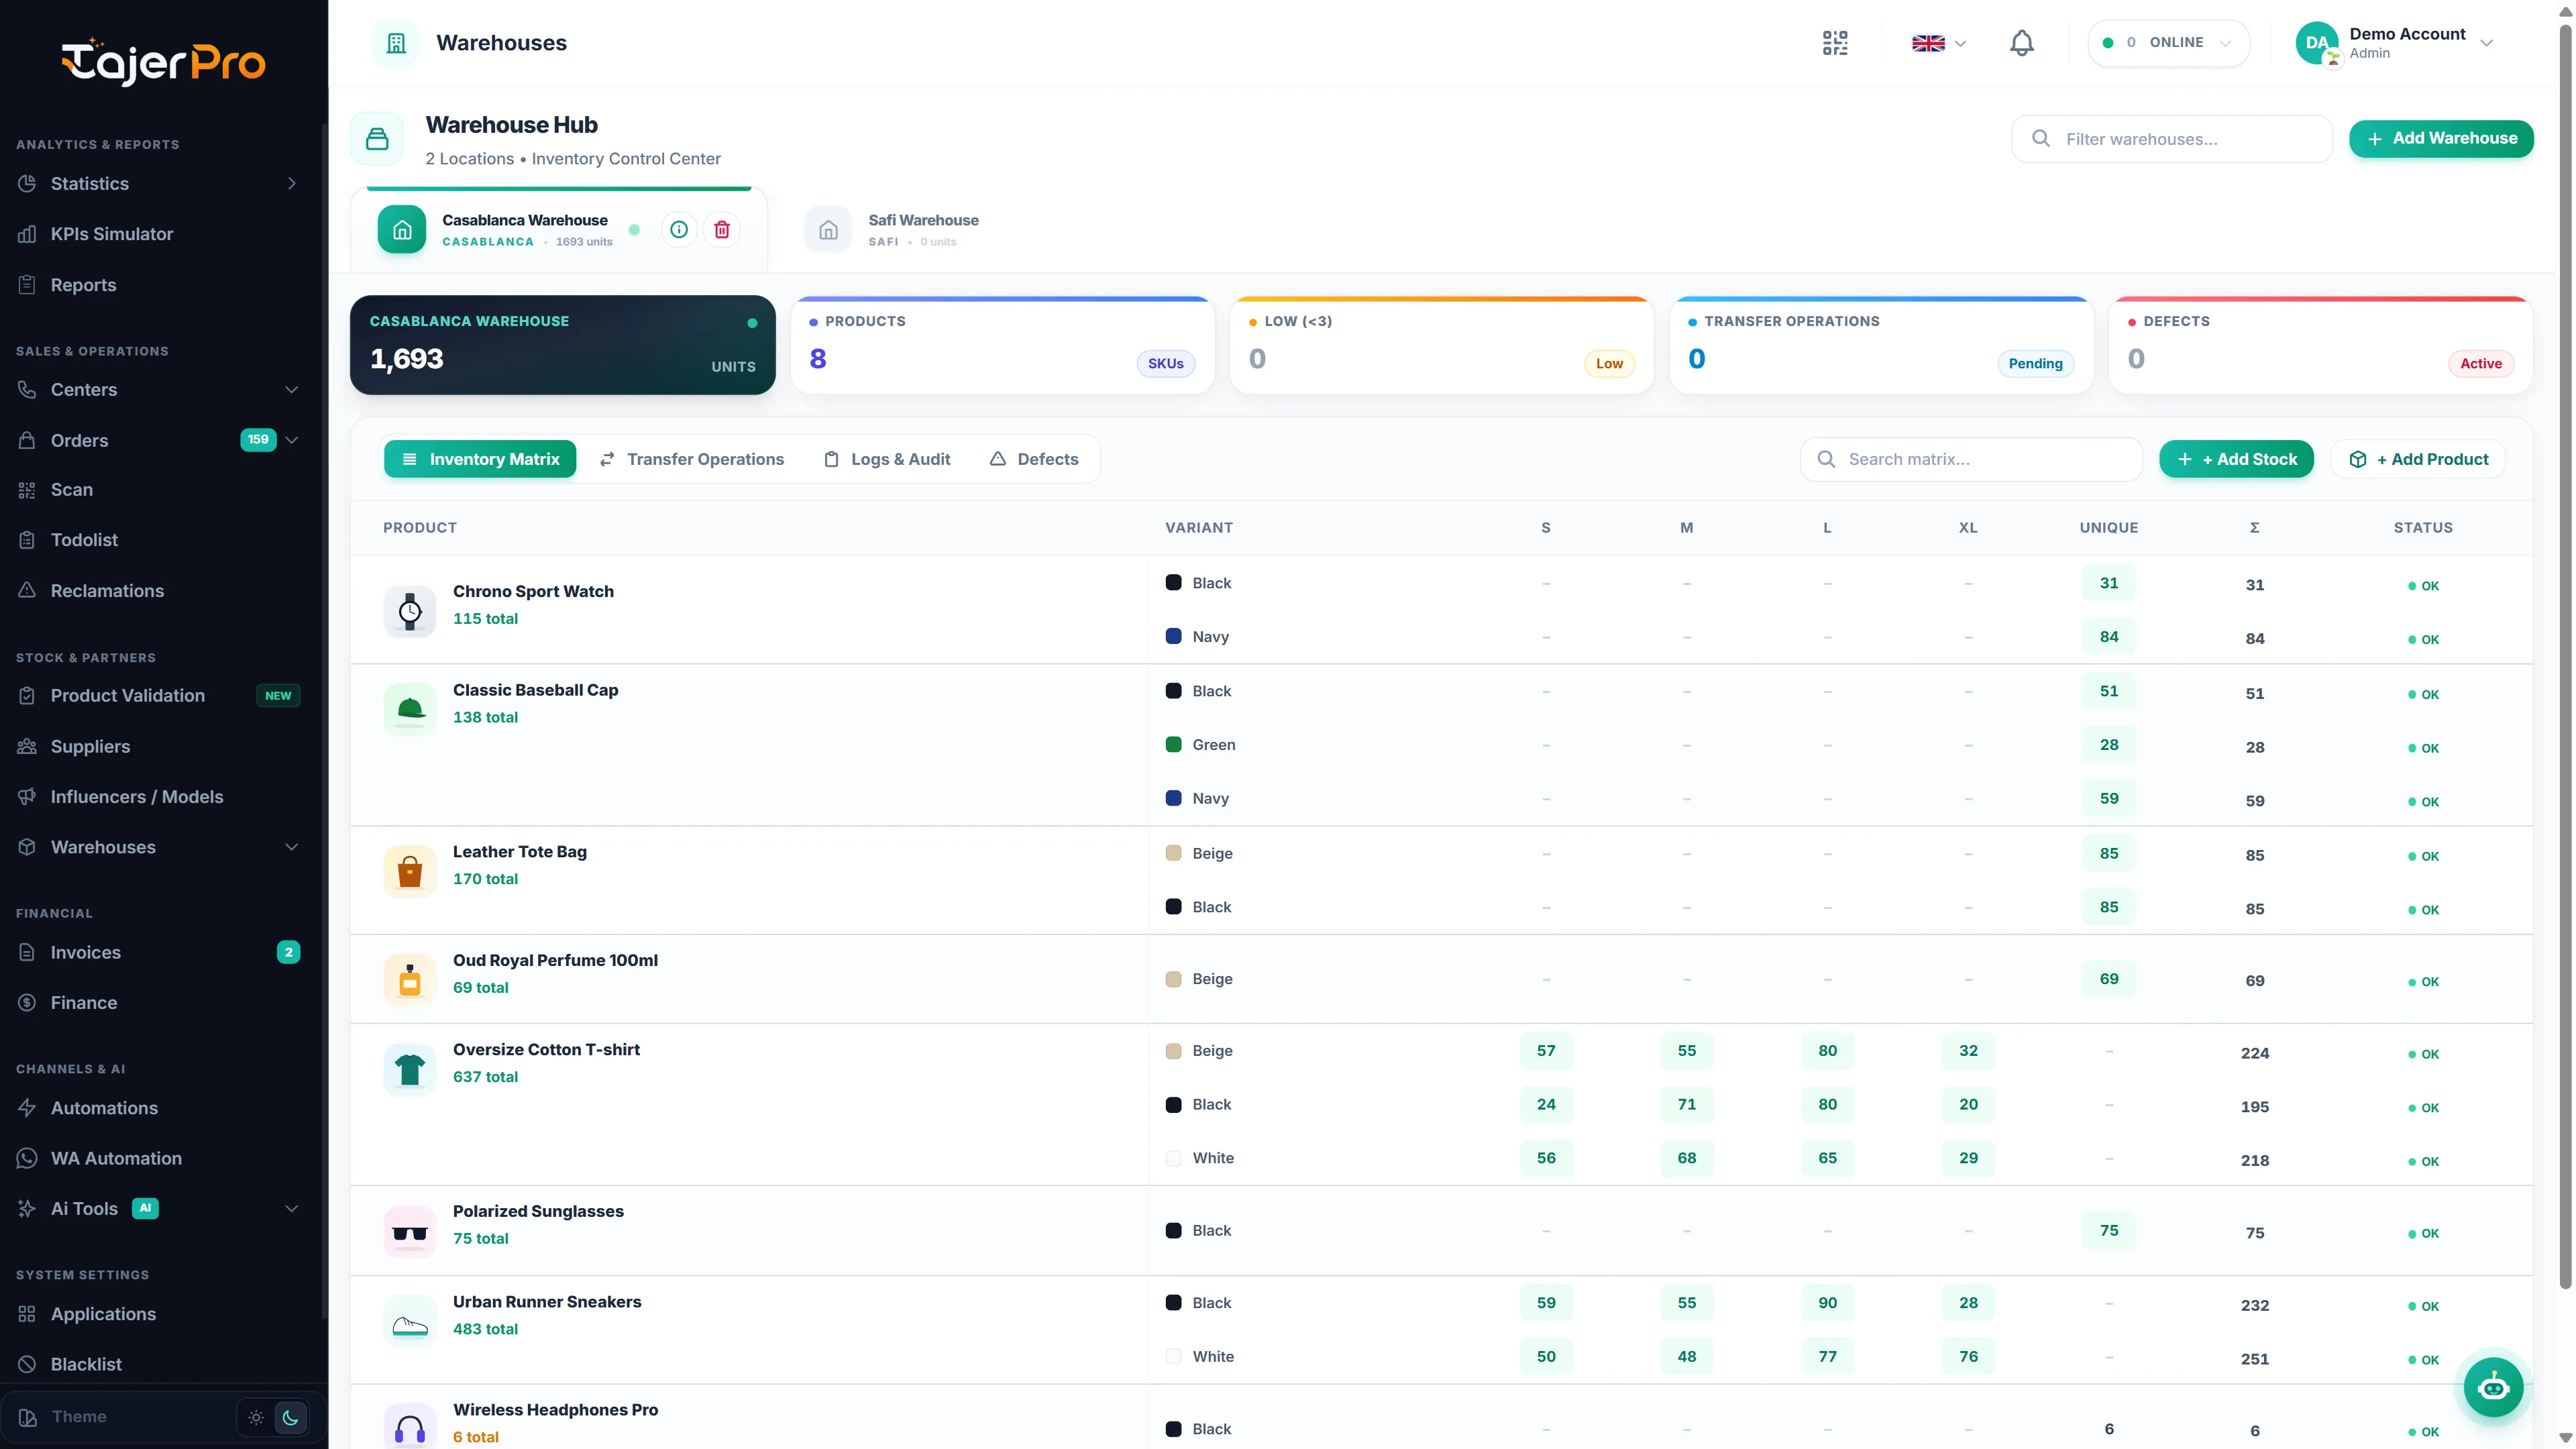Image resolution: width=2576 pixels, height=1449 pixels.
Task: Delete Casablanca Warehouse with trash icon
Action: 722,230
